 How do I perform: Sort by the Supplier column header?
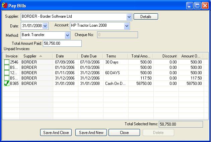(36, 56)
